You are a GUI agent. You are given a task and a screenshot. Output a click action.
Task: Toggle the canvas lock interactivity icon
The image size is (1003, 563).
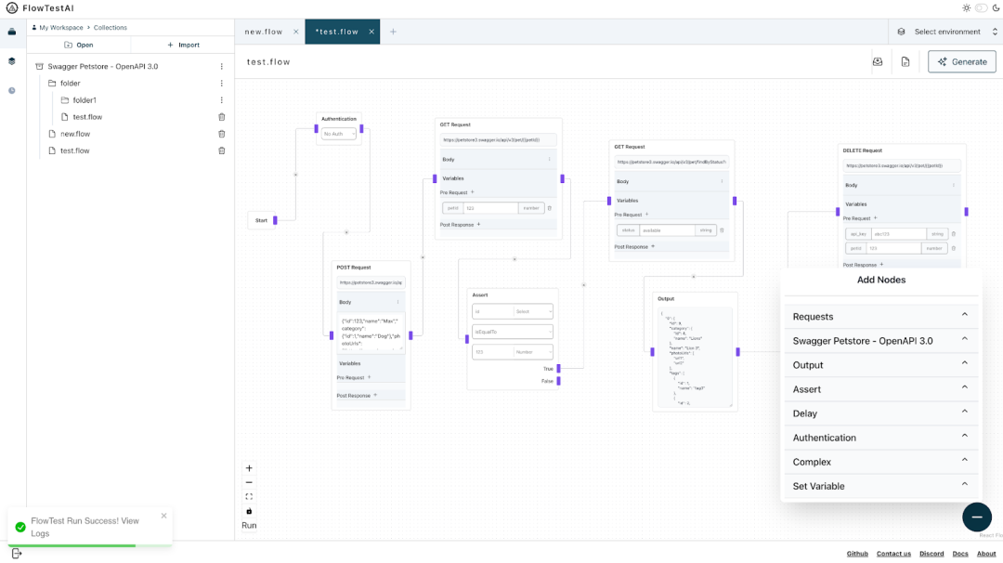pos(249,511)
